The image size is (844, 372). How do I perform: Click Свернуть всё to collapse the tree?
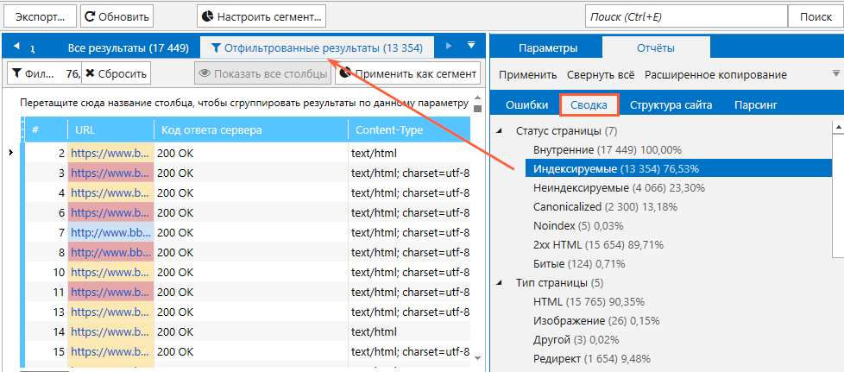(x=601, y=75)
